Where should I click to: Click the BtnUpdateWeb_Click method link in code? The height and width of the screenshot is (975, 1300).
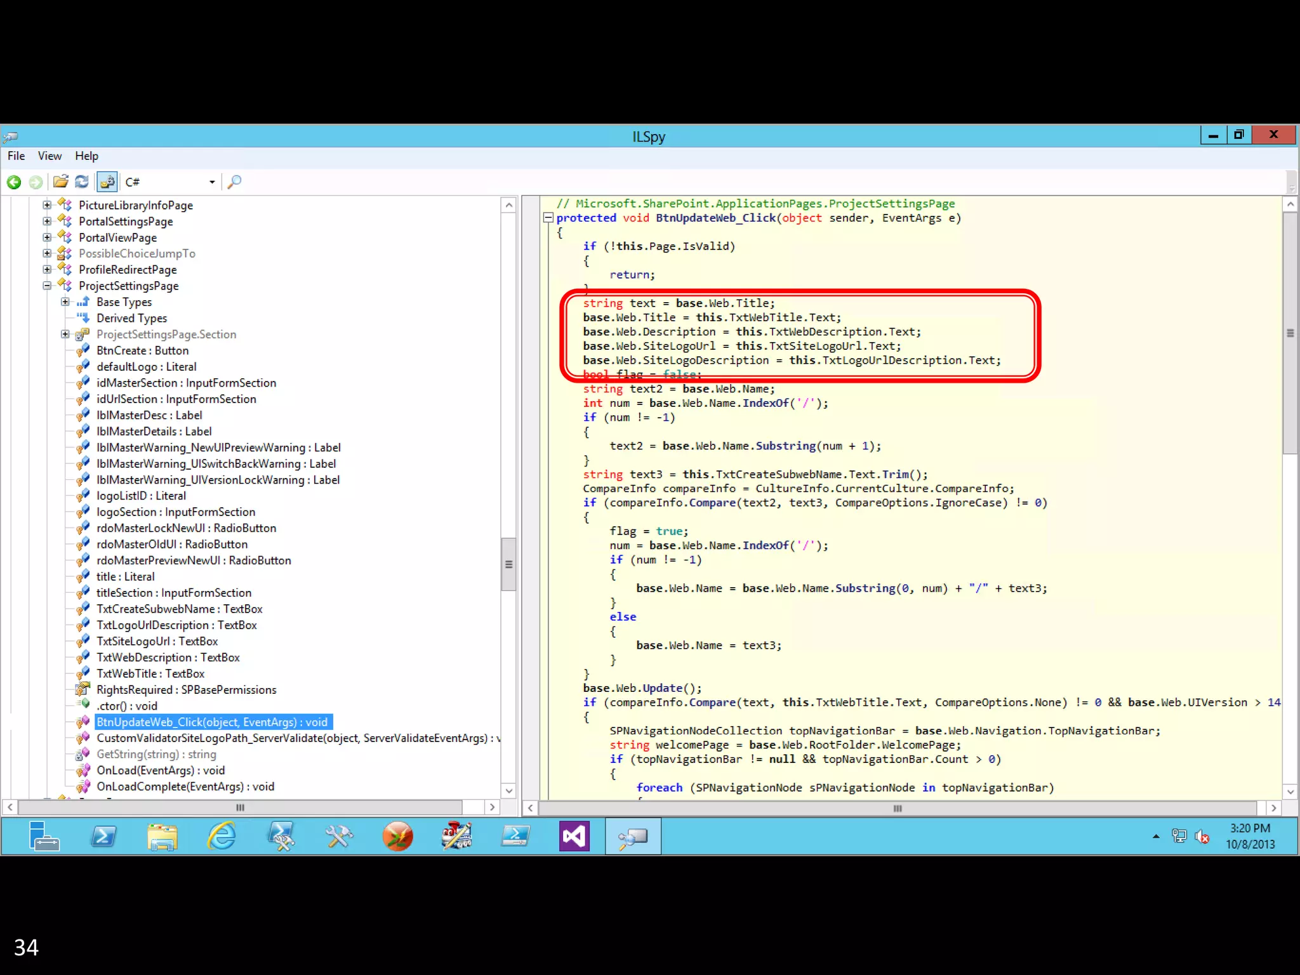coord(715,218)
